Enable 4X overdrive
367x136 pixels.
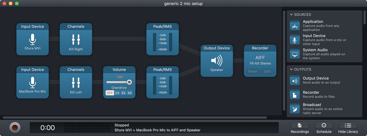130,93
